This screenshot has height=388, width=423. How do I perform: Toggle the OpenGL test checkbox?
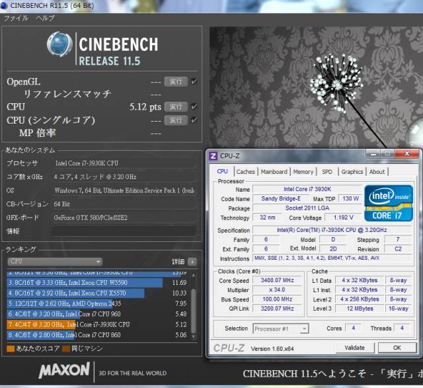[194, 81]
